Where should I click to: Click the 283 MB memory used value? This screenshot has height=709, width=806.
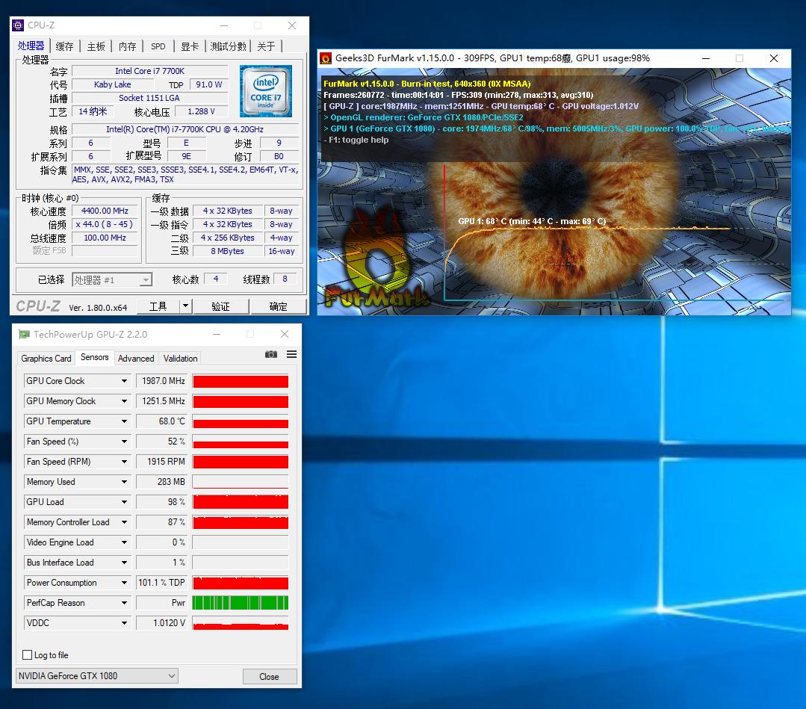pyautogui.click(x=161, y=482)
